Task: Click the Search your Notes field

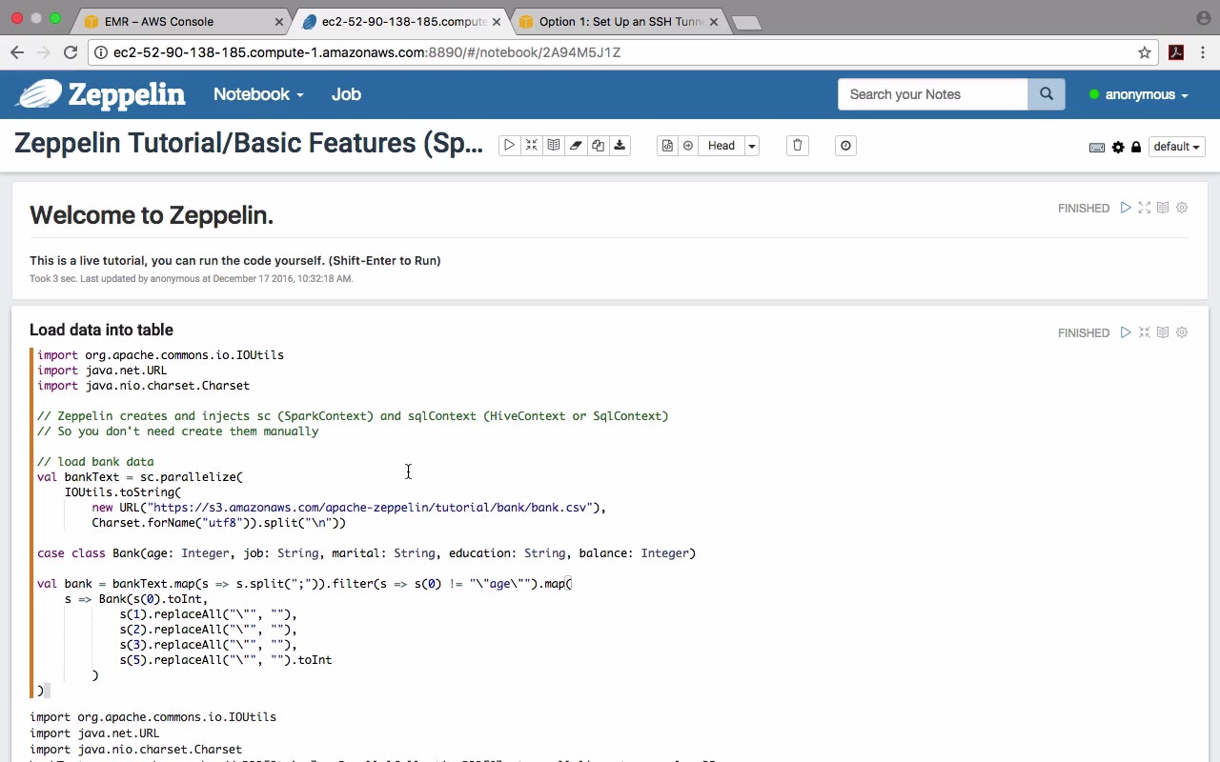Action: tap(932, 94)
